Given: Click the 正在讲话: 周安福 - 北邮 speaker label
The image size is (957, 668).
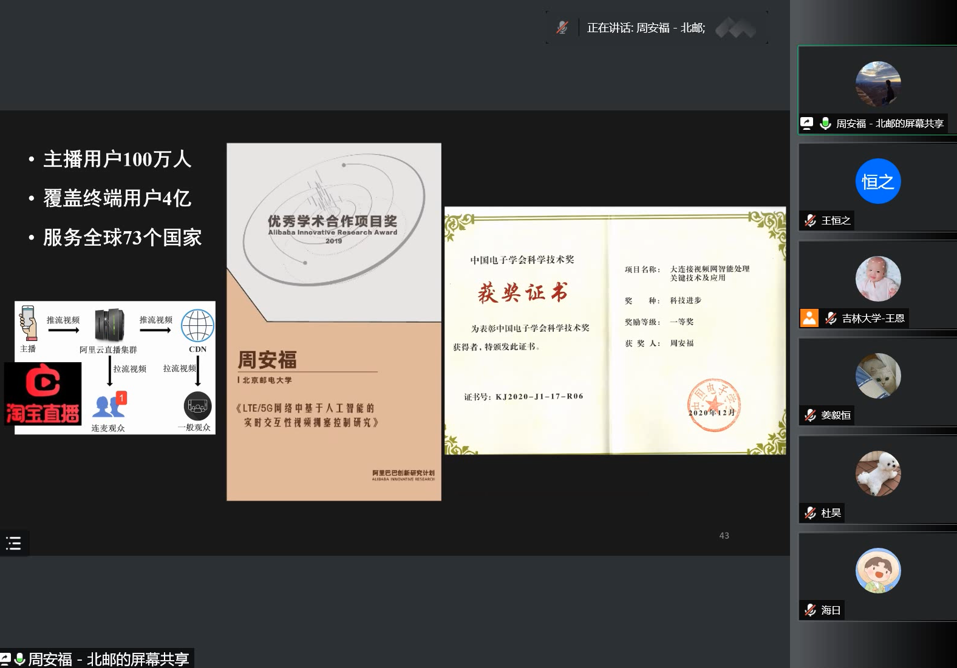Looking at the screenshot, I should 645,27.
